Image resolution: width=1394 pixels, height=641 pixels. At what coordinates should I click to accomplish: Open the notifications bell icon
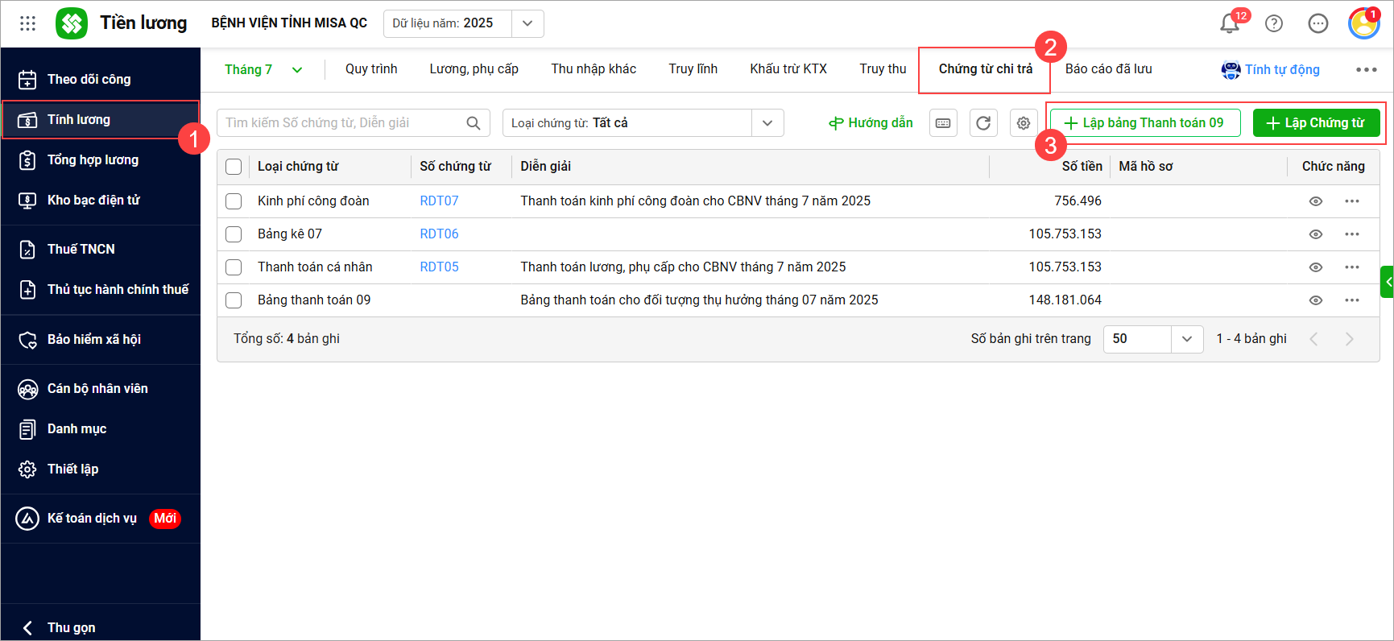1230,23
